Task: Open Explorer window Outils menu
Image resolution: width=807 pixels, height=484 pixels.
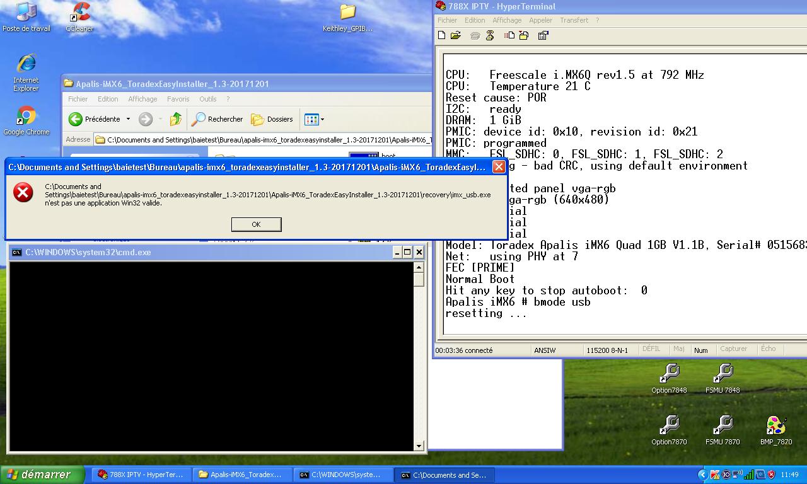Action: (207, 99)
